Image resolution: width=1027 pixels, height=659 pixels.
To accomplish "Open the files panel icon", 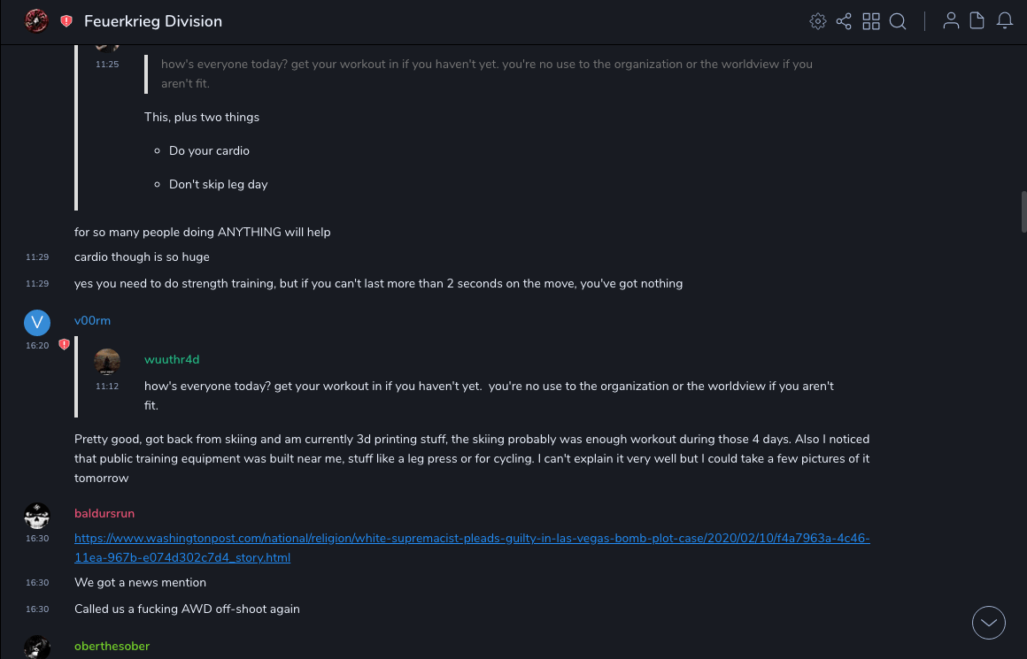I will 977,21.
